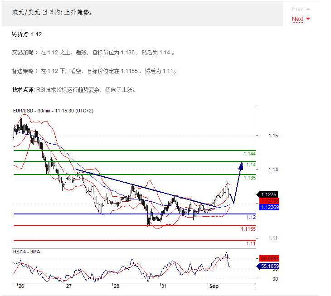Viewport: 331px width, 296px height.
Task: Click the blue upward forecast arrowhead
Action: [x=241, y=166]
